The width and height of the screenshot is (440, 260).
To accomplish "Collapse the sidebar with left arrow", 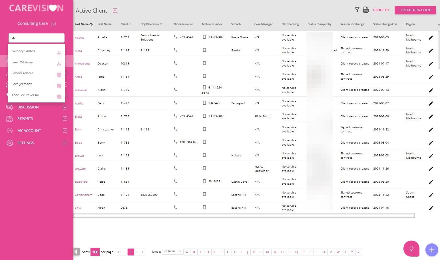I will 77,252.
